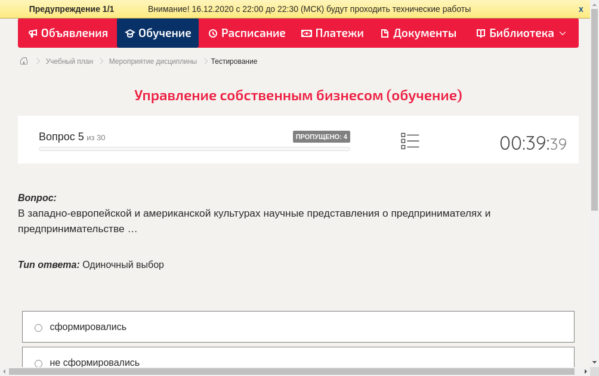Click the ПРОПУЩЕНО: 4 badge

click(x=321, y=137)
